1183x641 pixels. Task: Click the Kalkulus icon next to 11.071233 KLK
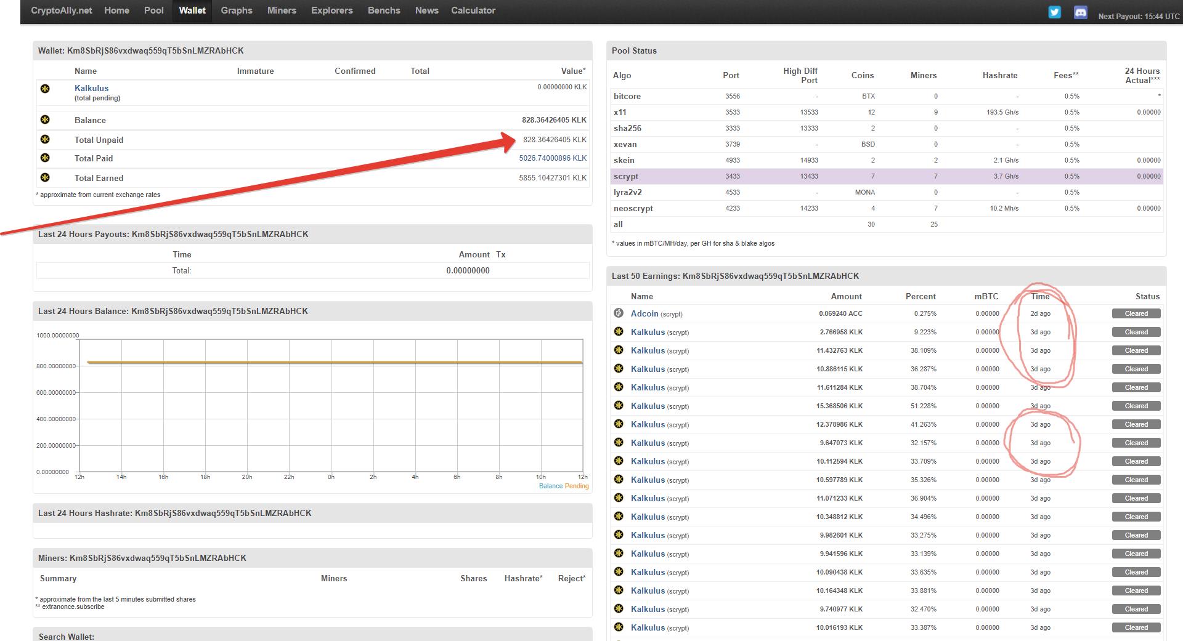tap(619, 498)
